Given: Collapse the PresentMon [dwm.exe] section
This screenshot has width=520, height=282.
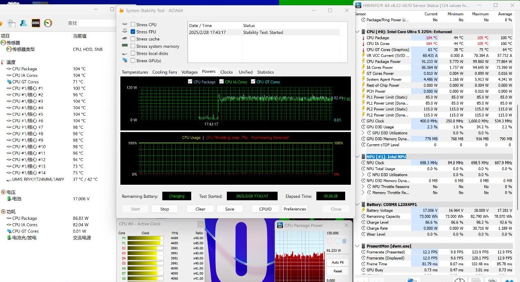Looking at the screenshot, I should (357, 246).
